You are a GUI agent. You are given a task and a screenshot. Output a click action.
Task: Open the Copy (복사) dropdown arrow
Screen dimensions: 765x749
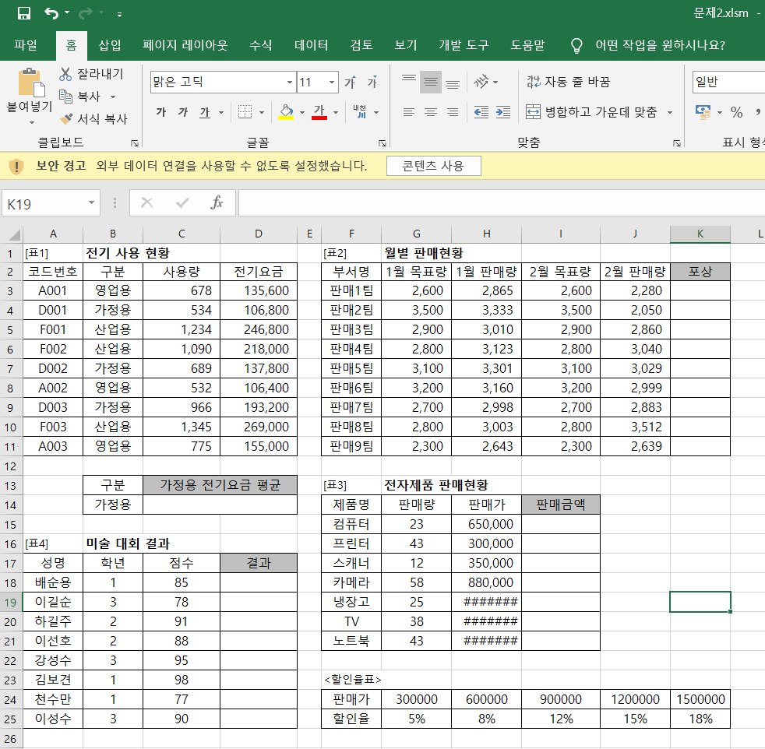113,97
